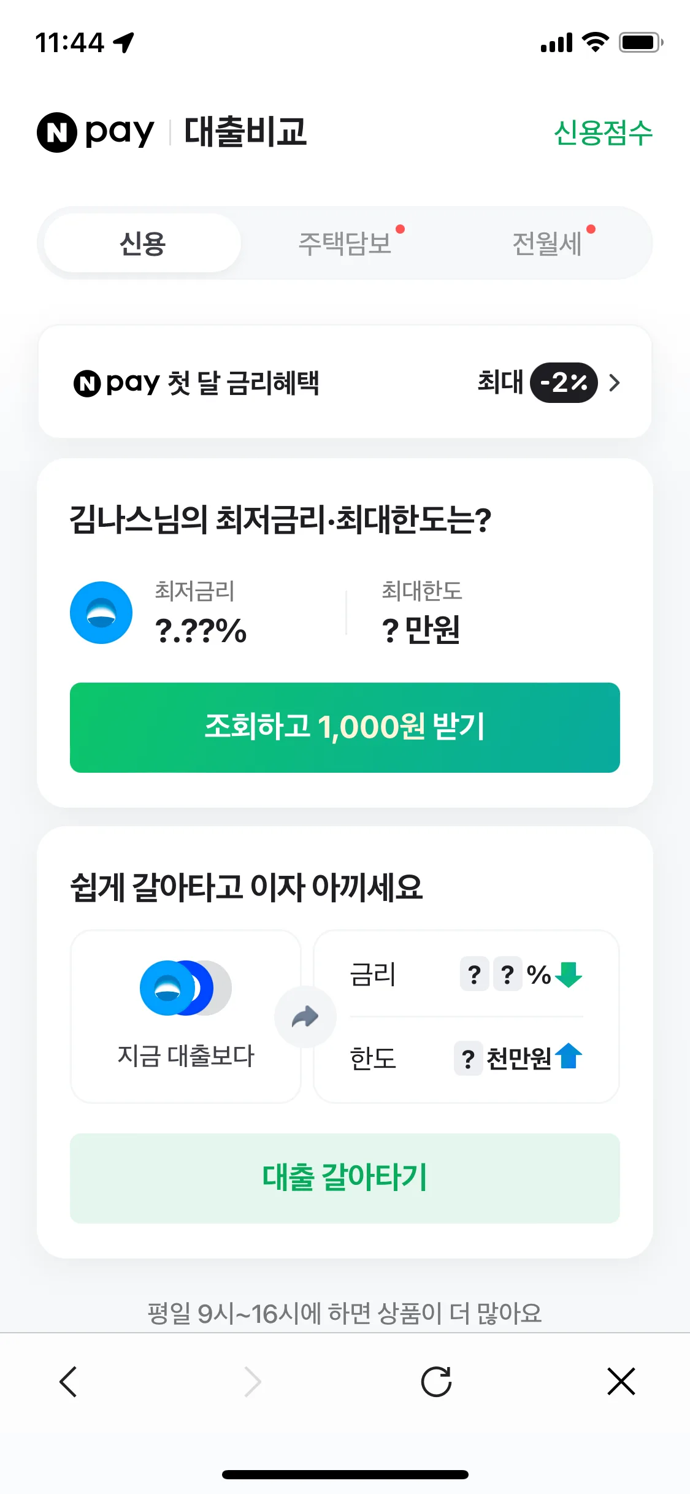Select the 신용 loan tab
Viewport: 690px width, 1494px height.
[142, 243]
